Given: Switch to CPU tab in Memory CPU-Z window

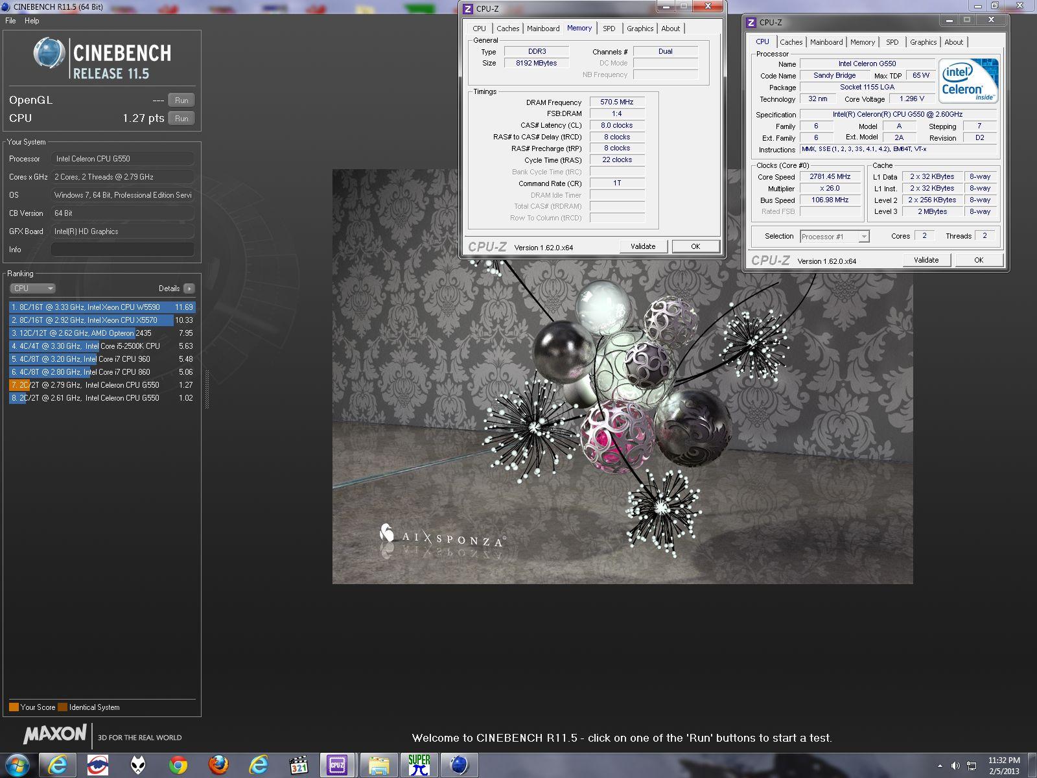Looking at the screenshot, I should [479, 29].
